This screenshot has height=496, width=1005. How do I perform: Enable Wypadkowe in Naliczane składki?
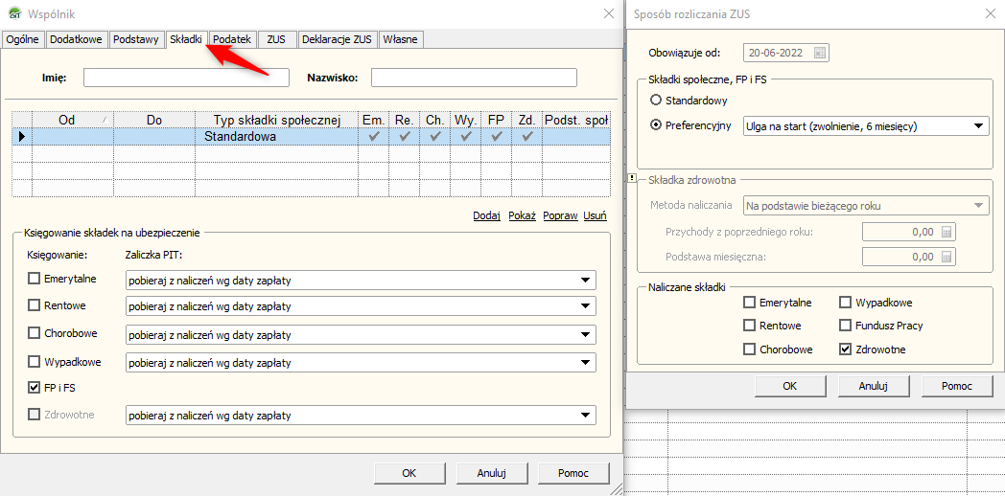tap(845, 302)
